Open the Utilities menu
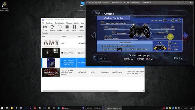The height and width of the screenshot is (110, 195). point(76,23)
